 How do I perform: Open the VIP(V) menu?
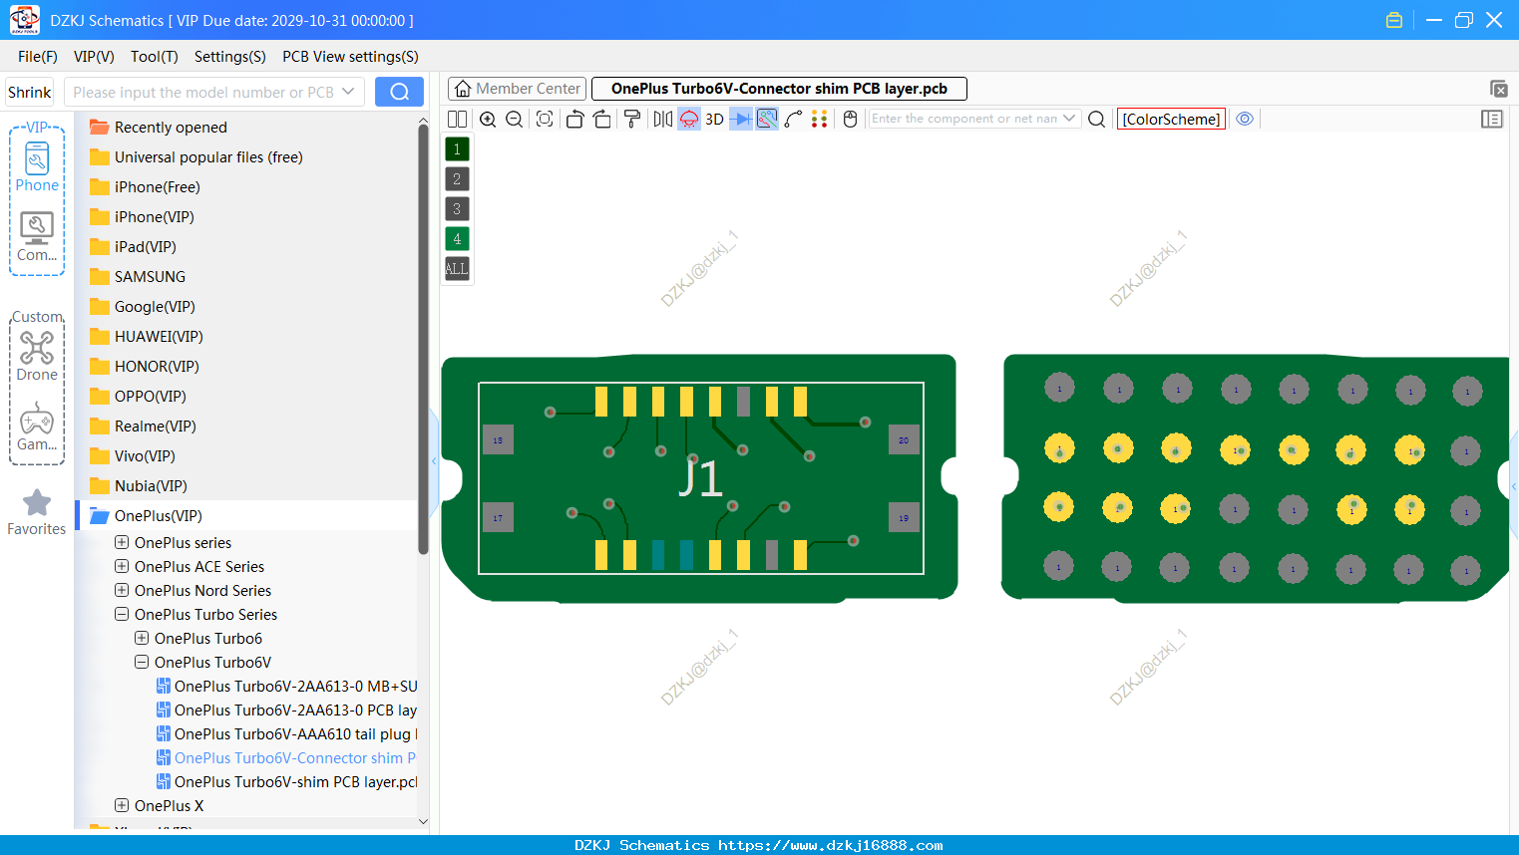[x=94, y=57]
